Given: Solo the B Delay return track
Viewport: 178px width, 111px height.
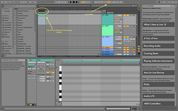Looking at the screenshot, I should 131,52.
